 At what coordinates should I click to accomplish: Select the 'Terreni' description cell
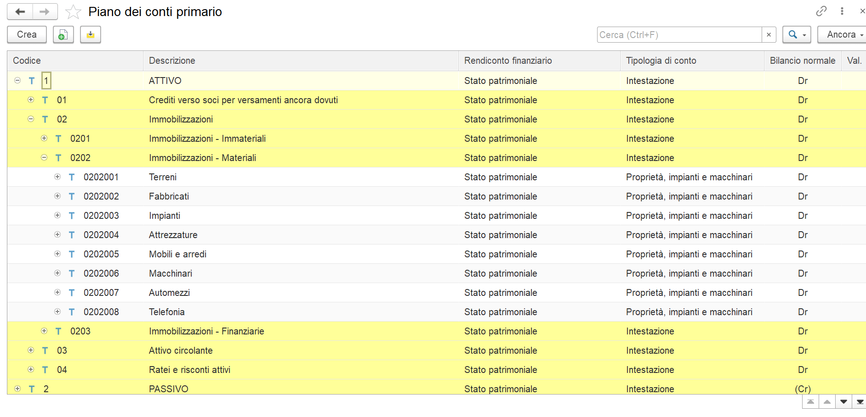tap(163, 177)
